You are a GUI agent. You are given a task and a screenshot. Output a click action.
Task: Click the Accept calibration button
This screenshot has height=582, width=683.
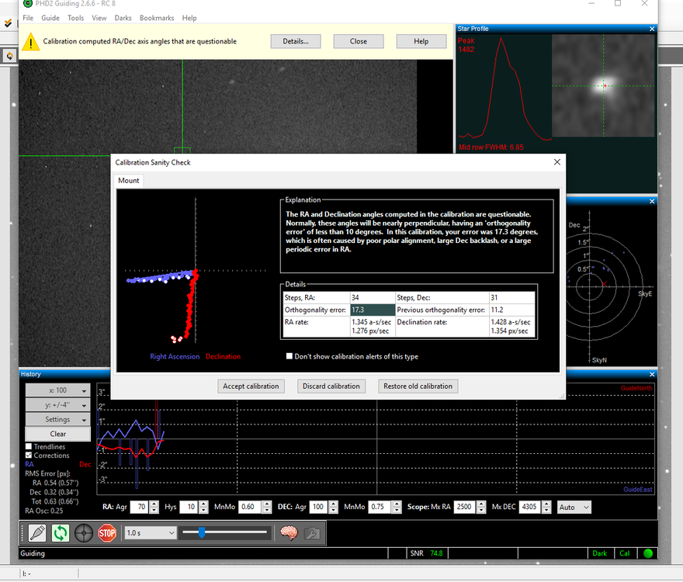pos(250,386)
